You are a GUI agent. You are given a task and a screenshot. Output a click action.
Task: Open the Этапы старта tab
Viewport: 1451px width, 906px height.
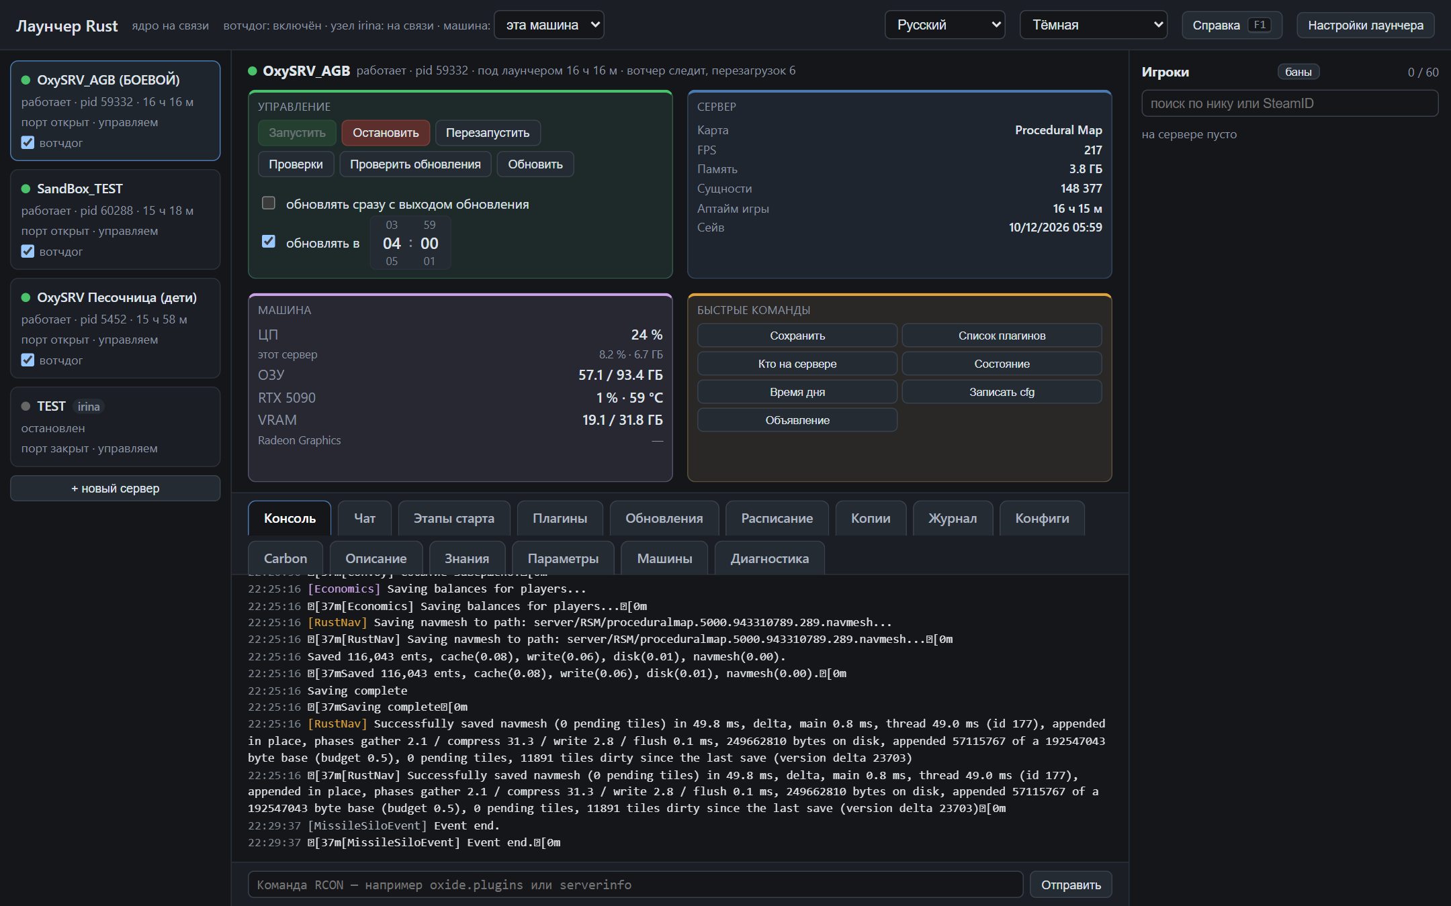tap(454, 518)
